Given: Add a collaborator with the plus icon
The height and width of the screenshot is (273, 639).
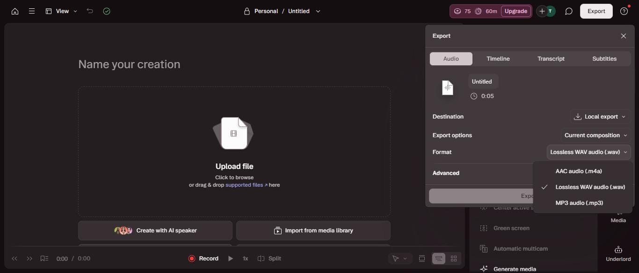Looking at the screenshot, I should click(542, 11).
